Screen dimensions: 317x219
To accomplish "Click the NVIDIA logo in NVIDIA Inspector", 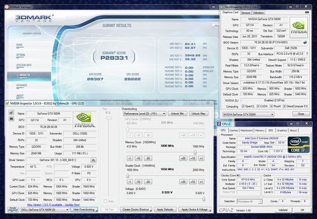I will [84, 119].
